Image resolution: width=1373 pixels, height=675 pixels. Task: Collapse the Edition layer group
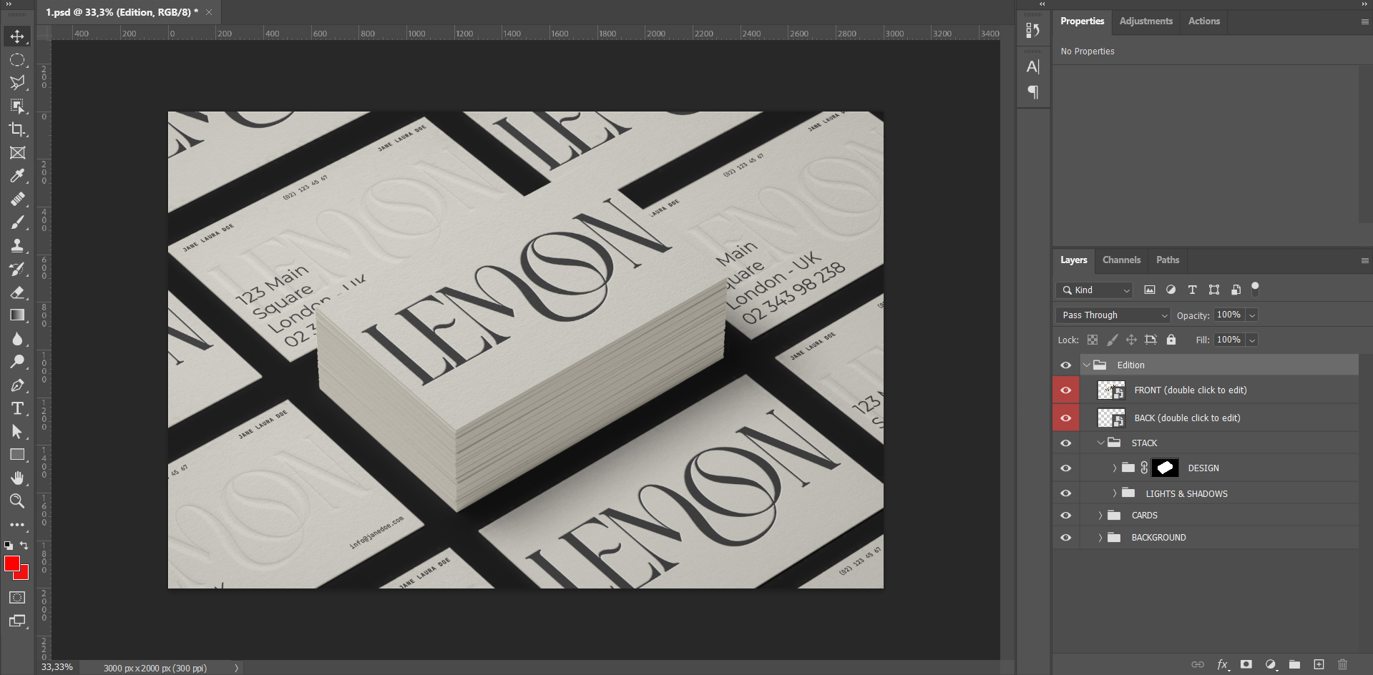1087,365
